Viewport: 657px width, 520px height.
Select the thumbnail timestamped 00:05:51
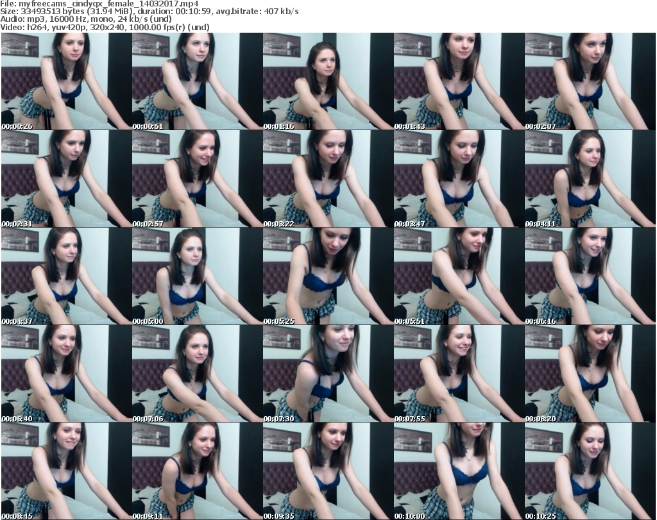point(459,276)
